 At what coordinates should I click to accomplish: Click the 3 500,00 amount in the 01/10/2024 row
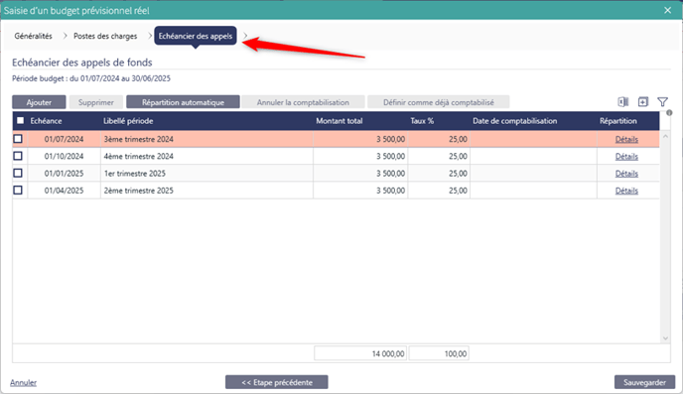[391, 156]
